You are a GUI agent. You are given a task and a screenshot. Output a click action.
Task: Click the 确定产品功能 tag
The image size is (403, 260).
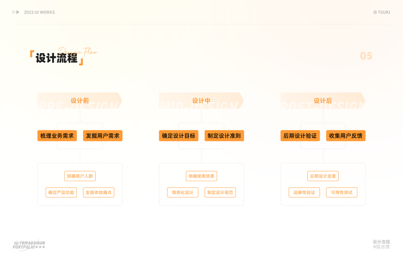pos(61,192)
